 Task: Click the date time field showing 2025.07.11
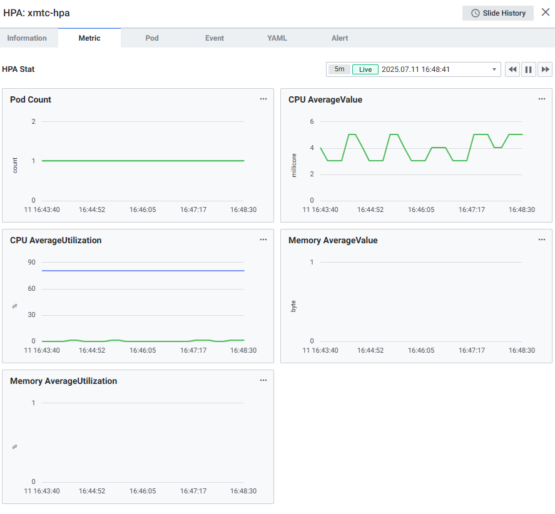[x=416, y=69]
